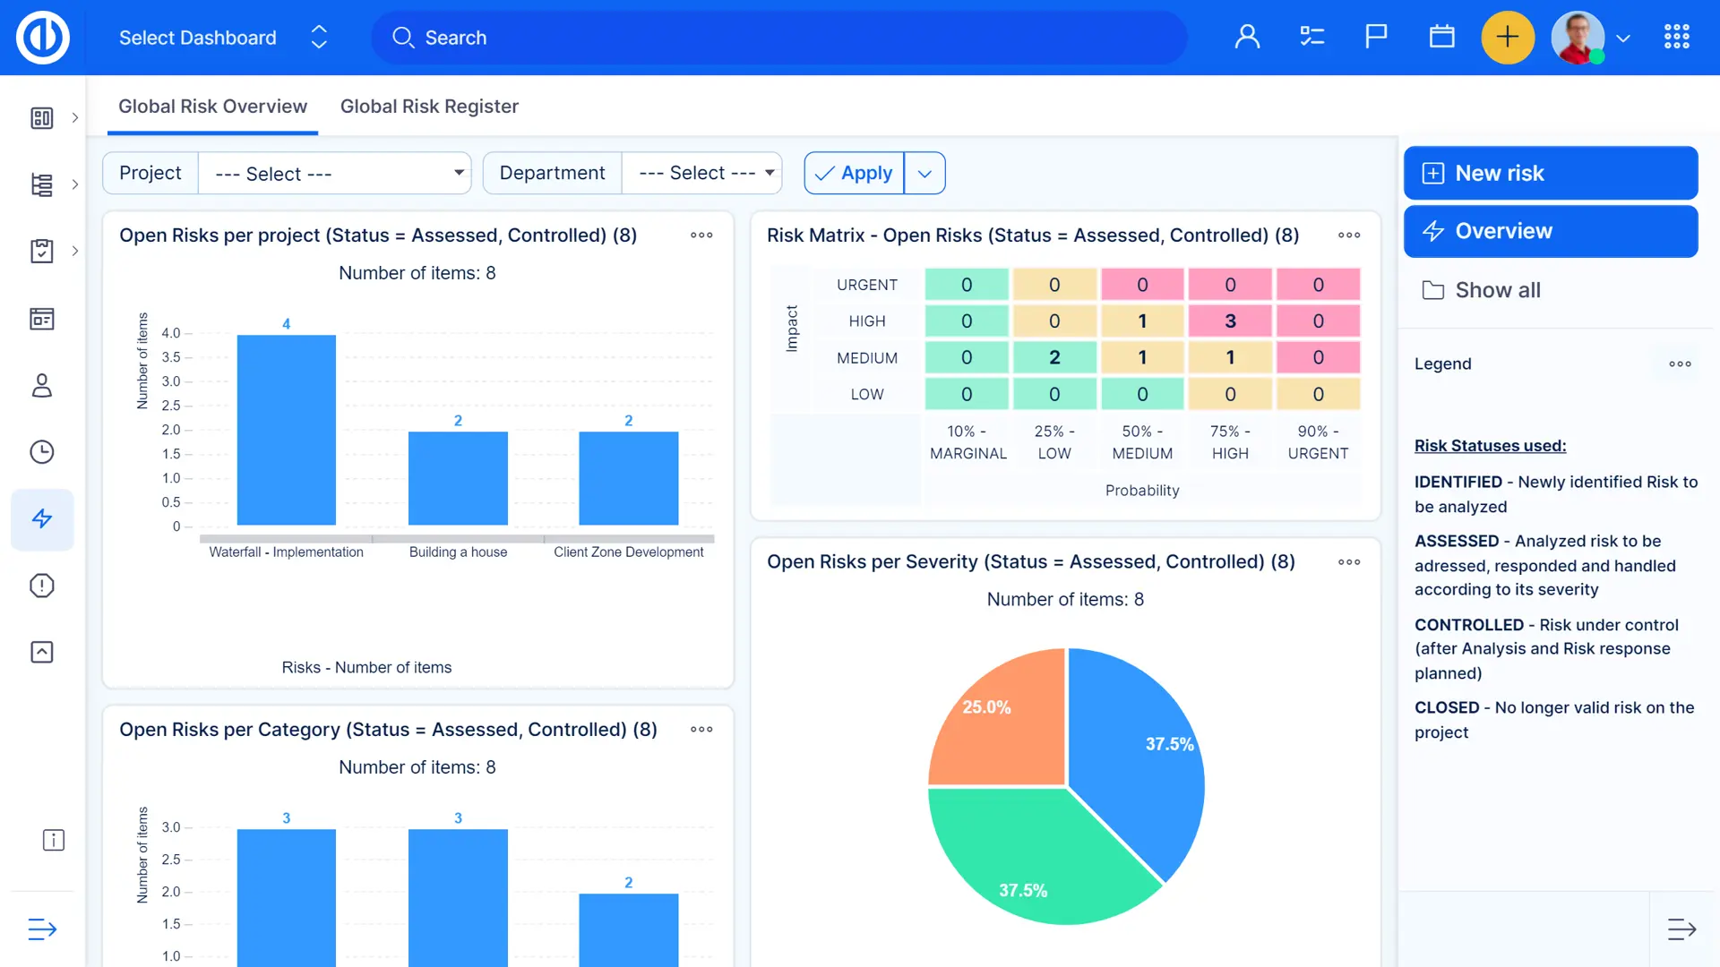The image size is (1720, 967).
Task: Click the yellow plus quick-add button
Action: click(x=1508, y=38)
